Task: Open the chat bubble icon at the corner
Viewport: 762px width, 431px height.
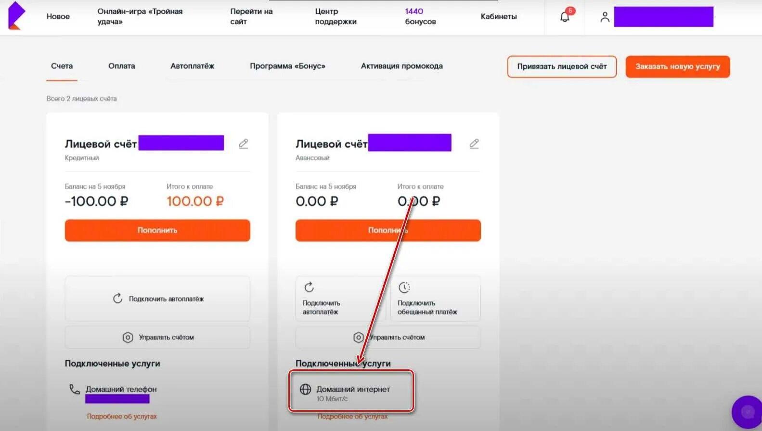Action: click(x=747, y=412)
